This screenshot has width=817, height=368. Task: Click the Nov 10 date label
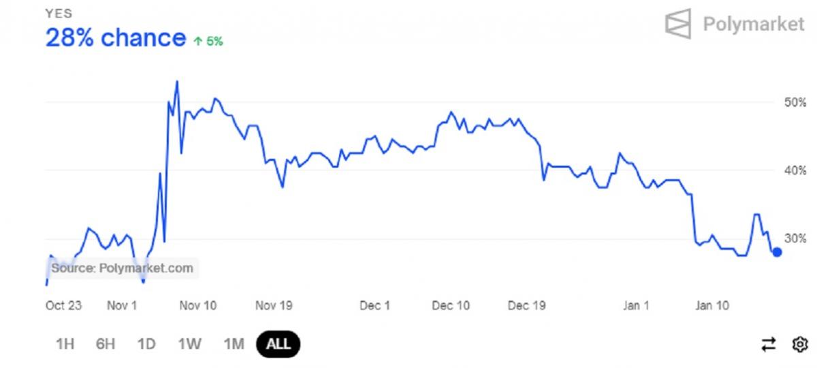click(x=199, y=305)
